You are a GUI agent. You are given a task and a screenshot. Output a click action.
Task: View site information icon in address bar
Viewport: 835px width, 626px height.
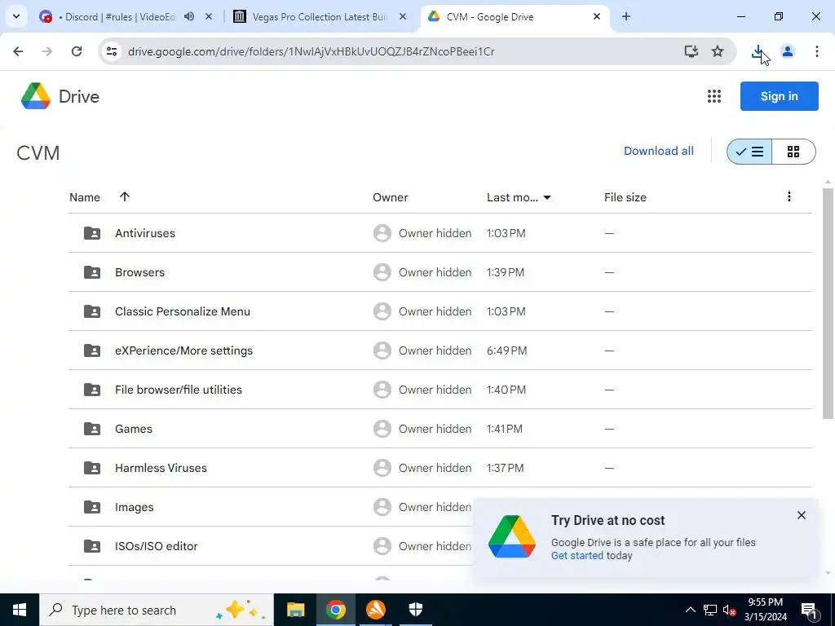(112, 51)
